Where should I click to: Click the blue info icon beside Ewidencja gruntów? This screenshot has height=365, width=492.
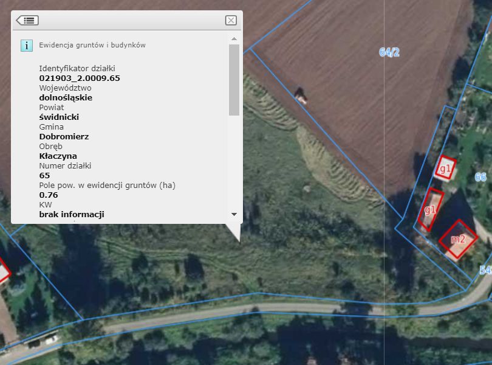27,46
